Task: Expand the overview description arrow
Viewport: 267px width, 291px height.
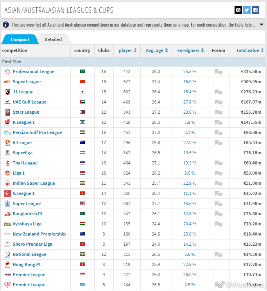Action: coord(261,25)
